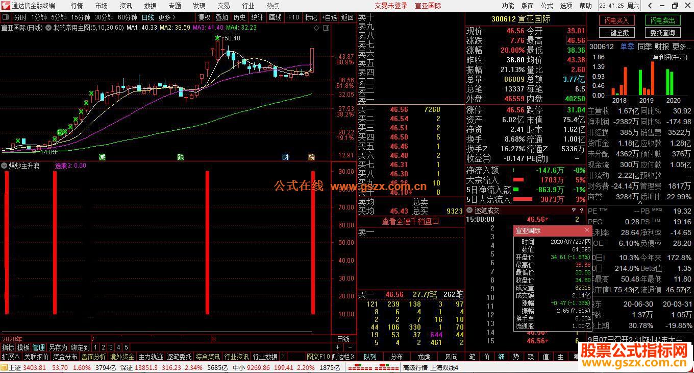Select the 60分钟 period
Image resolution: width=694 pixels, height=373 pixels.
click(x=128, y=17)
